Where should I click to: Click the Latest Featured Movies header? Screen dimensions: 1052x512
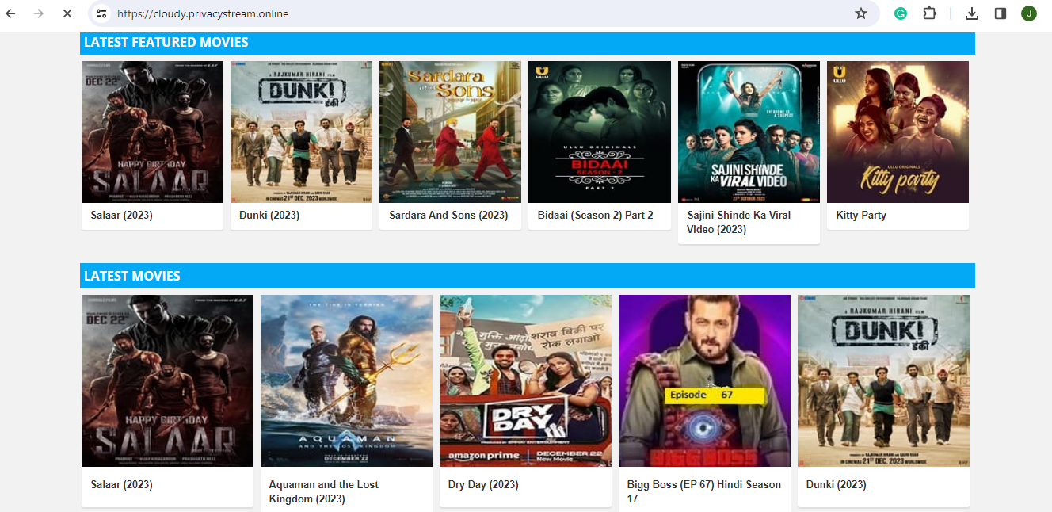(x=166, y=43)
